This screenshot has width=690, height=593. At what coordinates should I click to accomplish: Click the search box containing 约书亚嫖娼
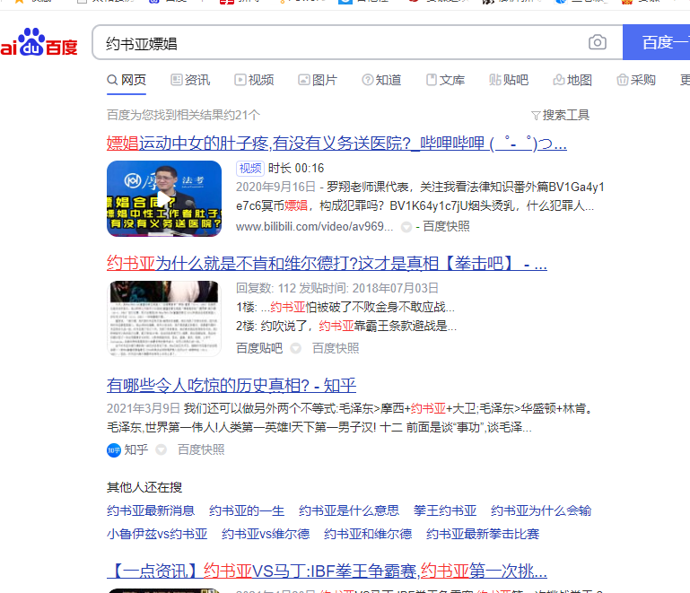coord(357,42)
